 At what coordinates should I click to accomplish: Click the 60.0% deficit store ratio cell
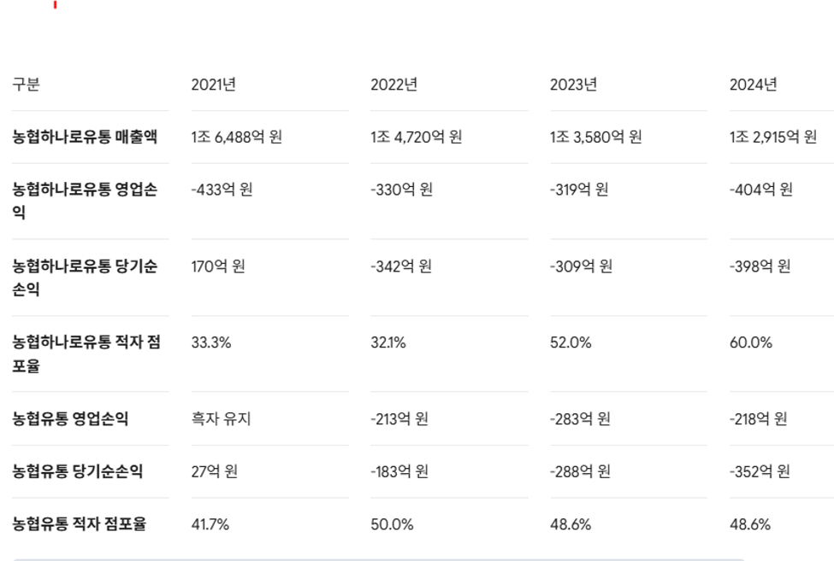pos(751,342)
